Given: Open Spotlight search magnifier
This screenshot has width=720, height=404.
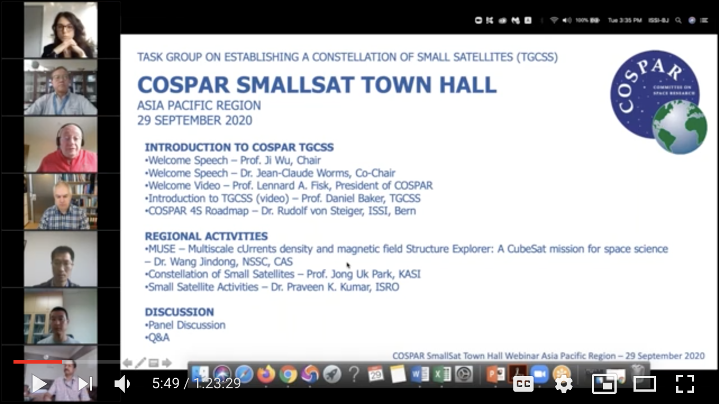Looking at the screenshot, I should pos(678,20).
